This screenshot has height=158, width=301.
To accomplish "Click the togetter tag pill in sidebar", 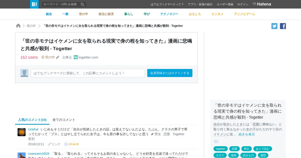I will click(x=220, y=149).
